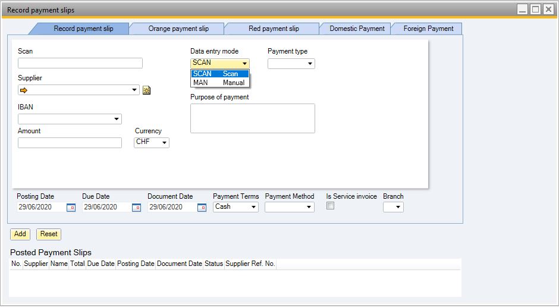Open the Branch dropdown
Screen dimensions: 559x307
398,207
